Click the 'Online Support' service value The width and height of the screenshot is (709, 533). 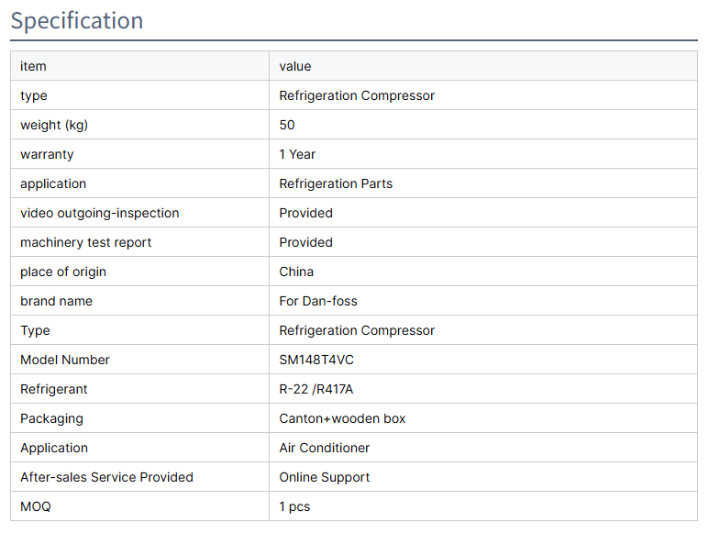click(x=325, y=477)
